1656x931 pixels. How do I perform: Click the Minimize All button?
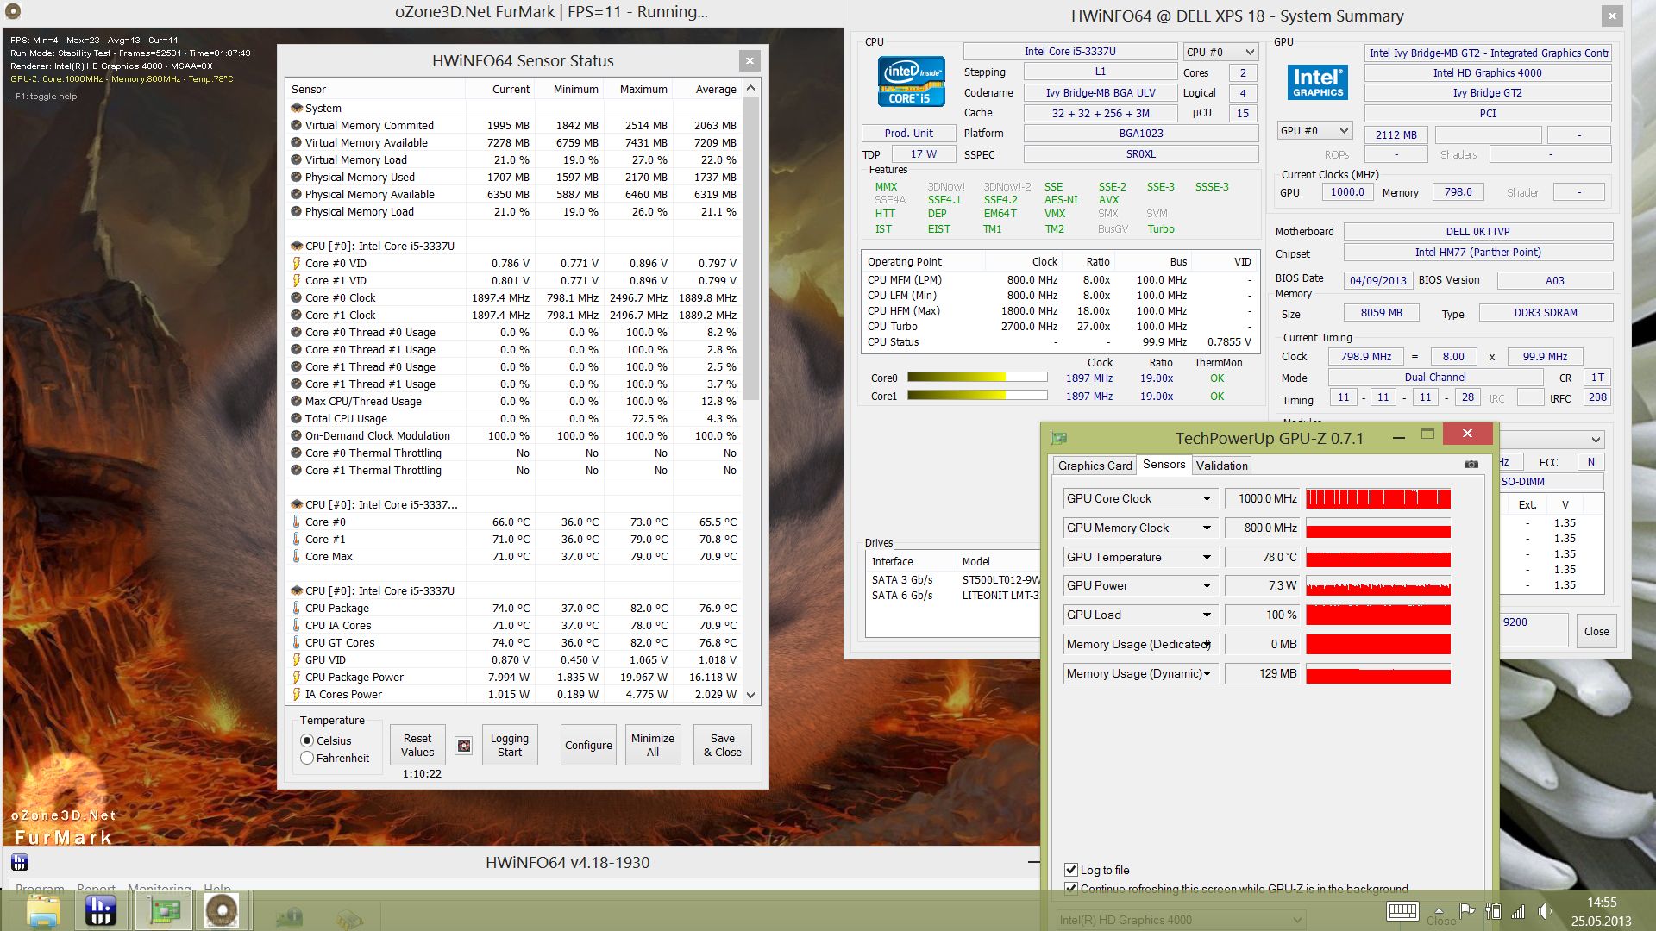[x=653, y=746]
